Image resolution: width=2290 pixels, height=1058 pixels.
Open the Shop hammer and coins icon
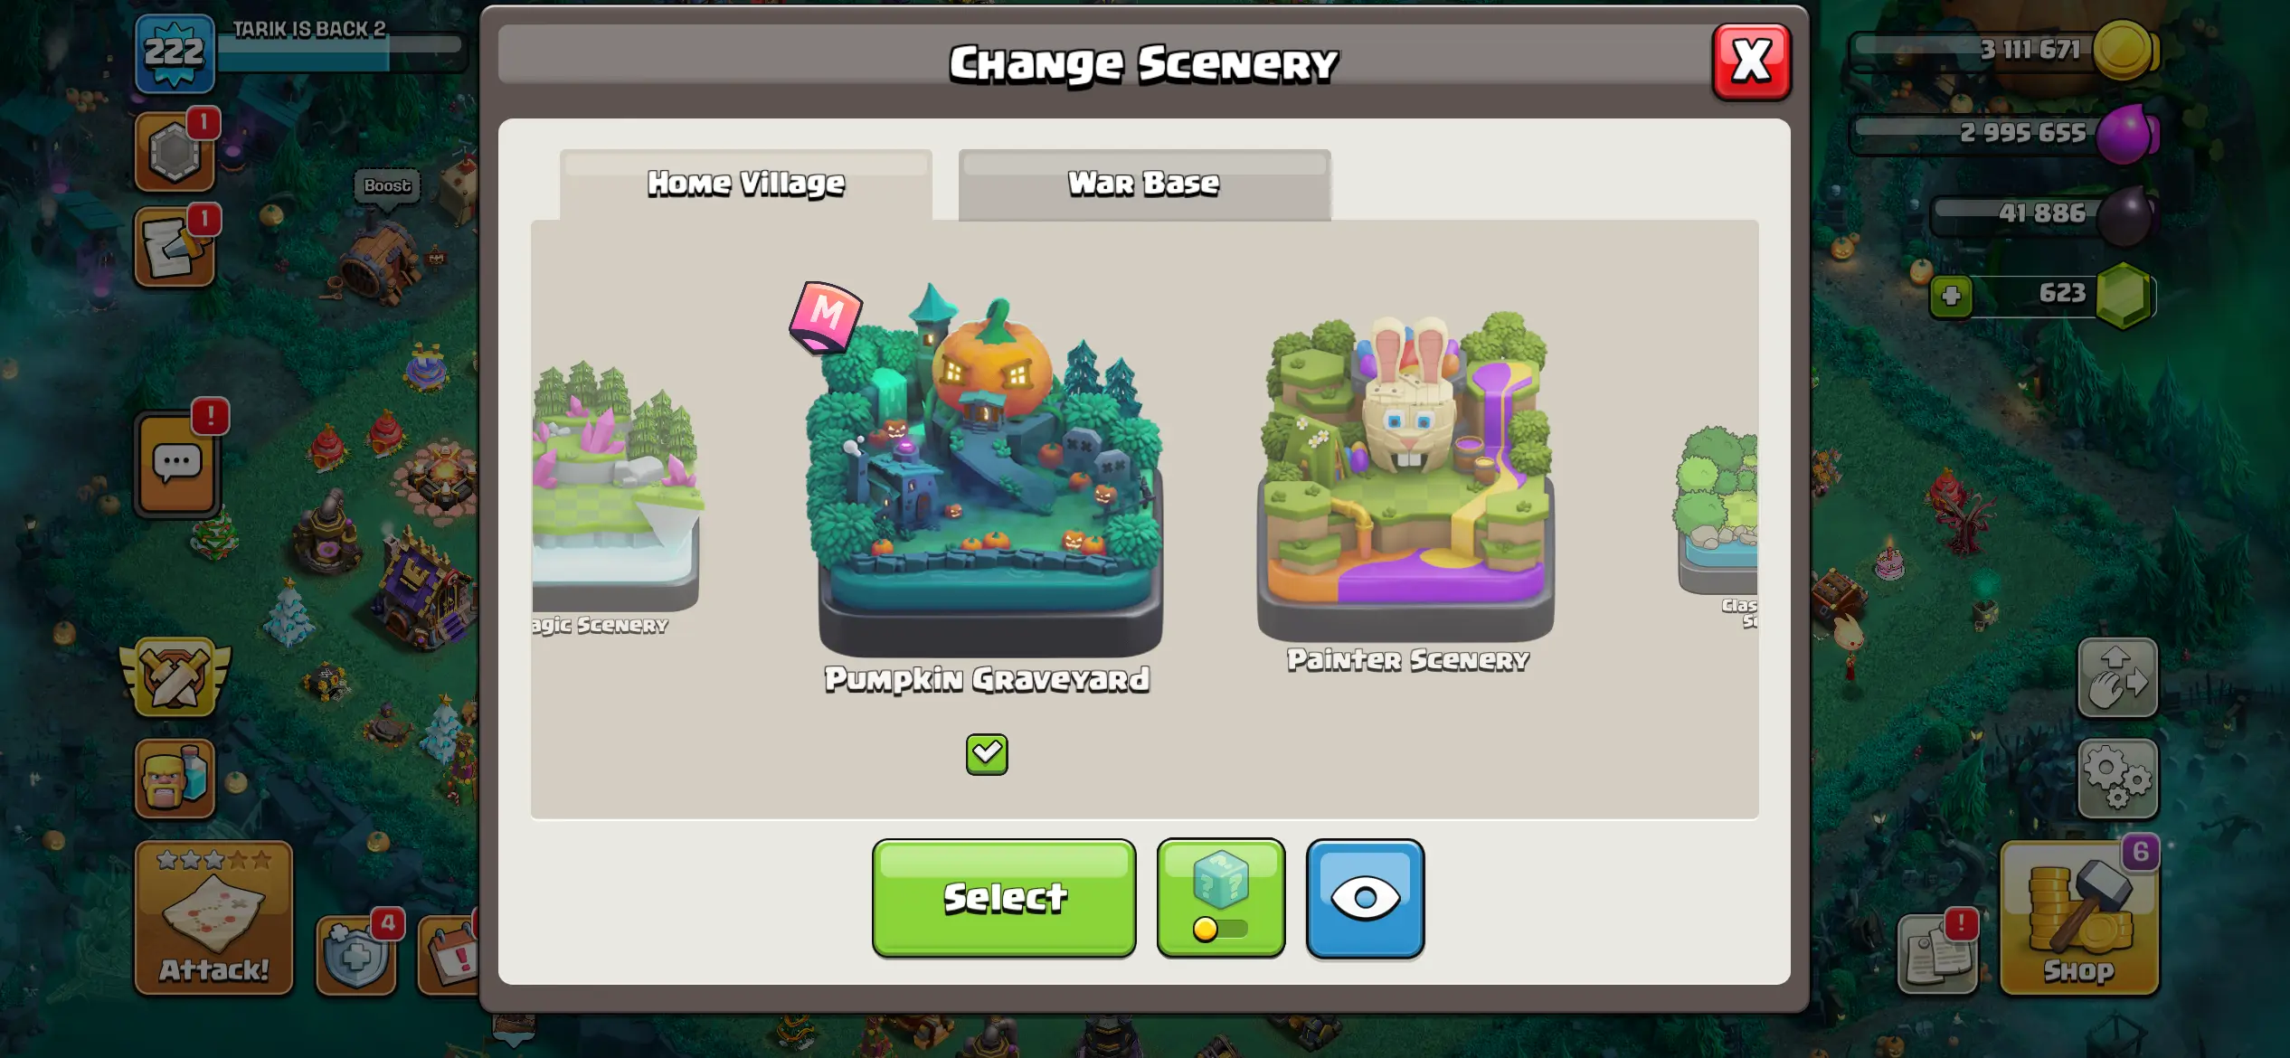pyautogui.click(x=2079, y=917)
